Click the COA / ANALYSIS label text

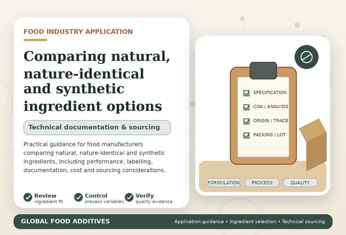pyautogui.click(x=270, y=107)
